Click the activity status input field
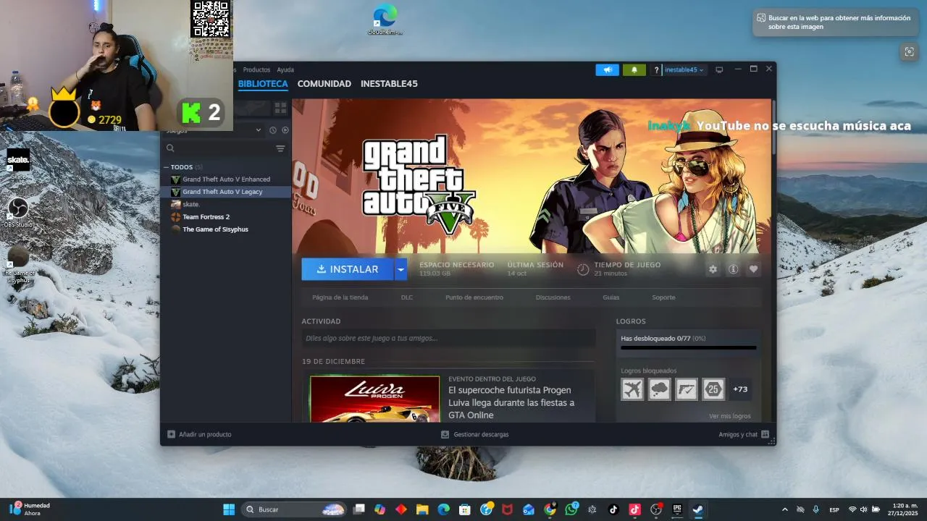The image size is (927, 521). 448,338
